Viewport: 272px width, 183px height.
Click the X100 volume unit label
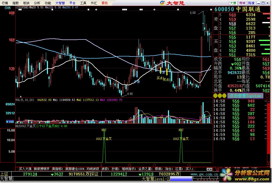click(10, 122)
